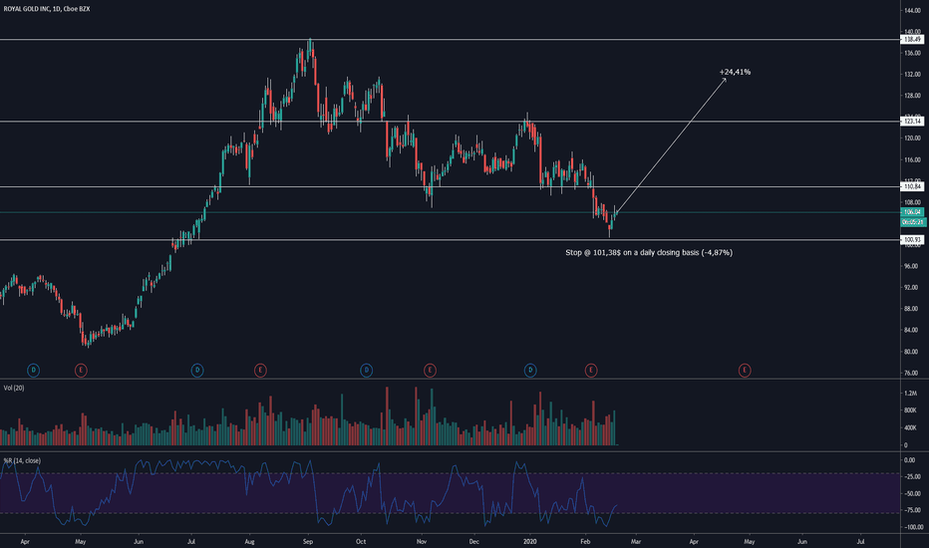This screenshot has height=548, width=929.
Task: Click the 80.00 price axis value
Action: click(911, 352)
